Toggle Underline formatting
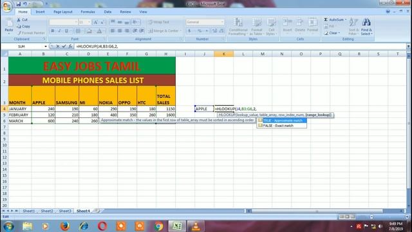 coord(66,31)
